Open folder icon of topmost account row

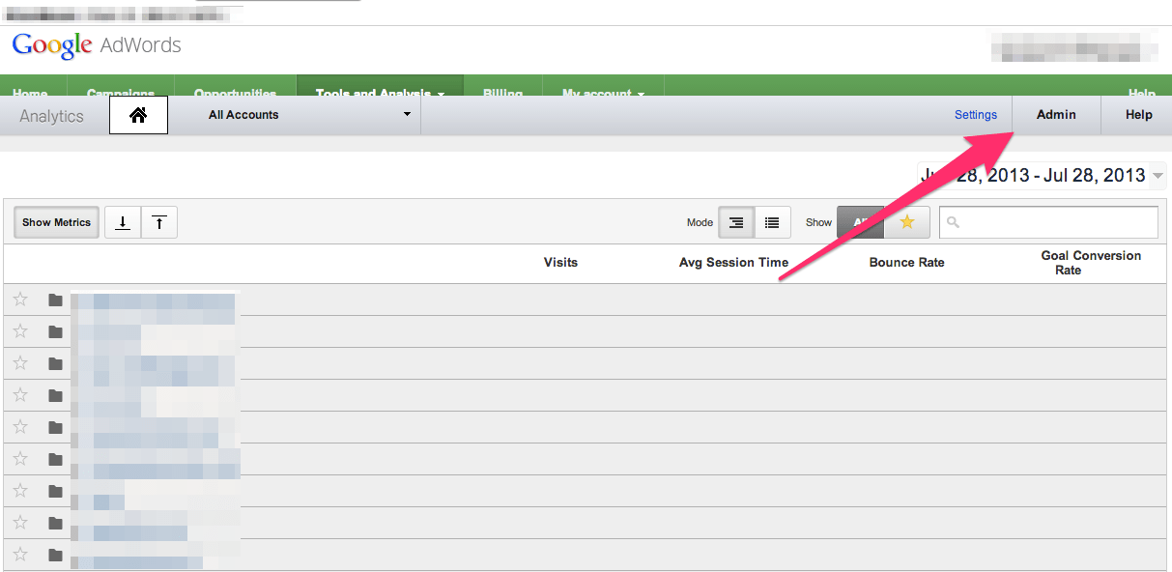coord(55,300)
